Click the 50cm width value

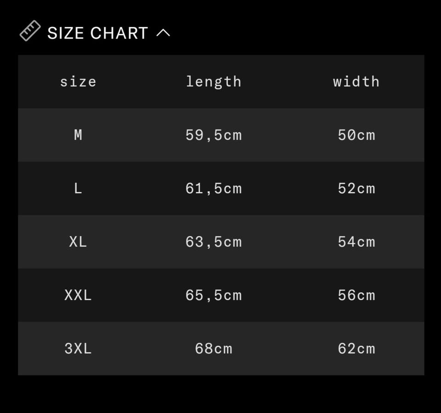point(356,135)
